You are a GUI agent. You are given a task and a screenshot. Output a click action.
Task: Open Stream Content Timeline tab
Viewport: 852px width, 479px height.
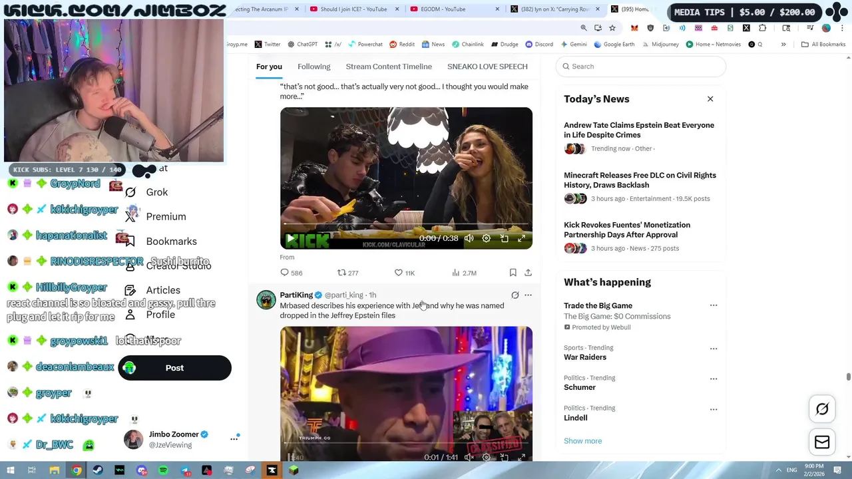tap(389, 67)
